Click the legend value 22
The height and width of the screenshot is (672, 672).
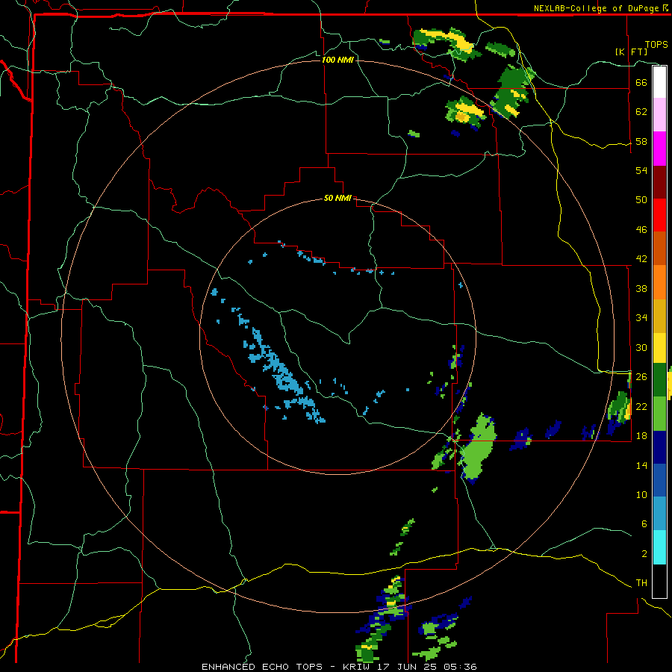point(641,406)
